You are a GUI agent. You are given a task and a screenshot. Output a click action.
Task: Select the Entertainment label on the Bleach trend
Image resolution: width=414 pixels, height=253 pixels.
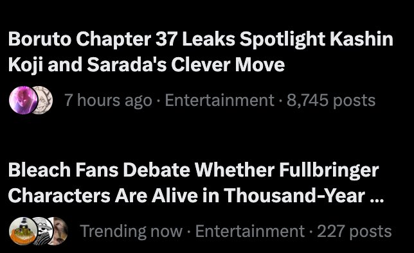point(250,231)
